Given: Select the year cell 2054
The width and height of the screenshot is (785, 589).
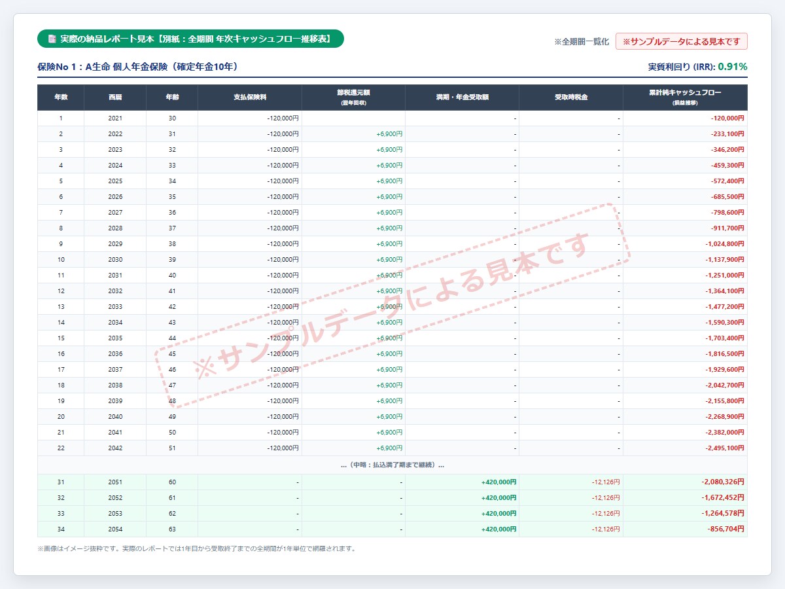Looking at the screenshot, I should click(x=115, y=529).
